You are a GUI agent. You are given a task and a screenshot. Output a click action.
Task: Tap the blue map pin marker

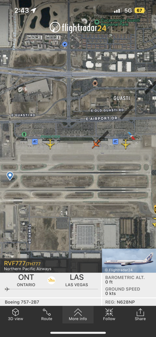pos(10,176)
